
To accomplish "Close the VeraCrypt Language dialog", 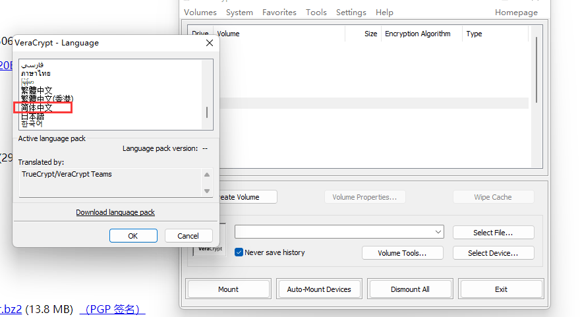I will (210, 43).
